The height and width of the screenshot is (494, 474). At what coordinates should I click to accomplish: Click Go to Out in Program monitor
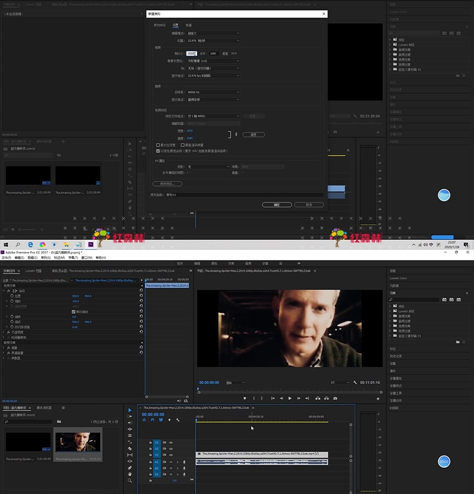point(307,398)
